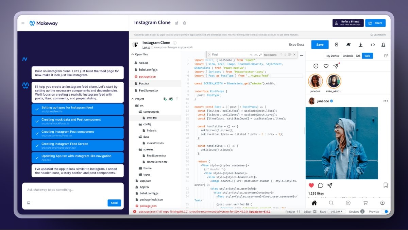View the mike_wilso... story thumbnail
This screenshot has height=230, width=408.
click(x=334, y=81)
